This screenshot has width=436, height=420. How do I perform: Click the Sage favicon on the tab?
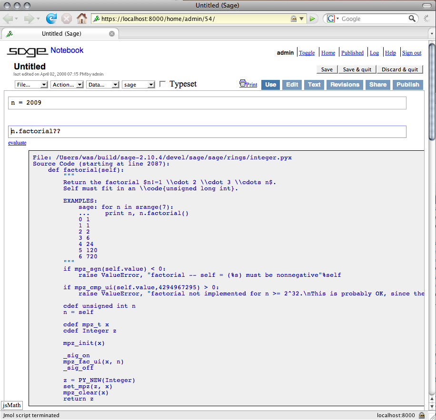tap(10, 34)
